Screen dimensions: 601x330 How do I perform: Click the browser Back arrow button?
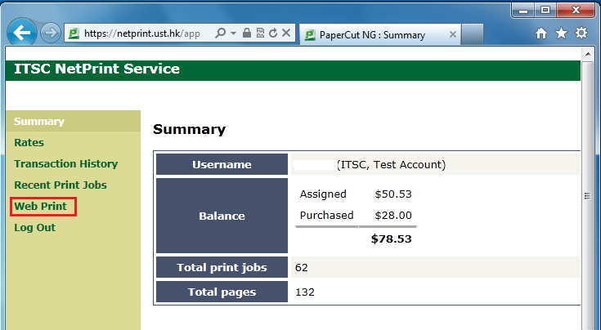[x=22, y=33]
